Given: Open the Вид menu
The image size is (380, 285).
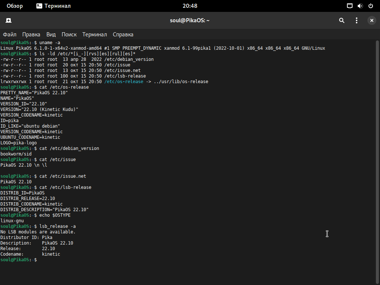Looking at the screenshot, I should (x=51, y=35).
